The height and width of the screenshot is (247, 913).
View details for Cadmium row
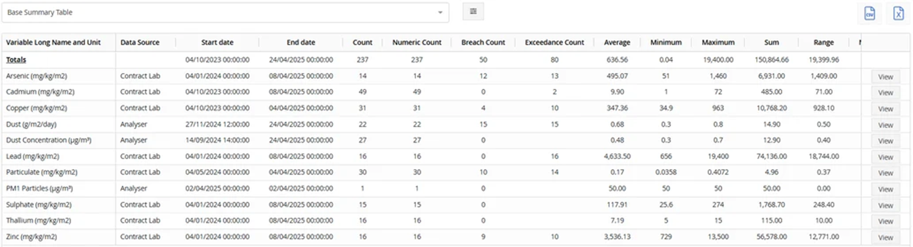(x=885, y=93)
